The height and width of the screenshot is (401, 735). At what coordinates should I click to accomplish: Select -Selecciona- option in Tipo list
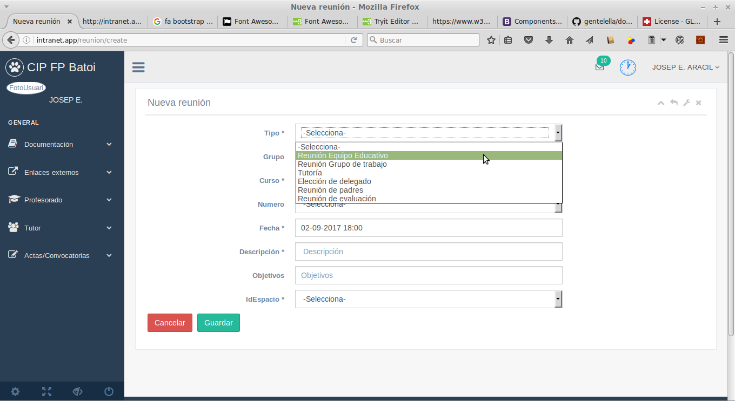[429, 147]
